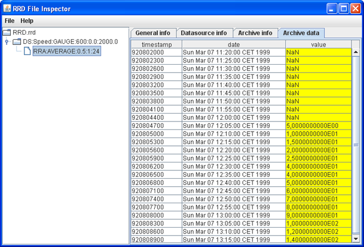Select timestamp cell 920805600

156,150
